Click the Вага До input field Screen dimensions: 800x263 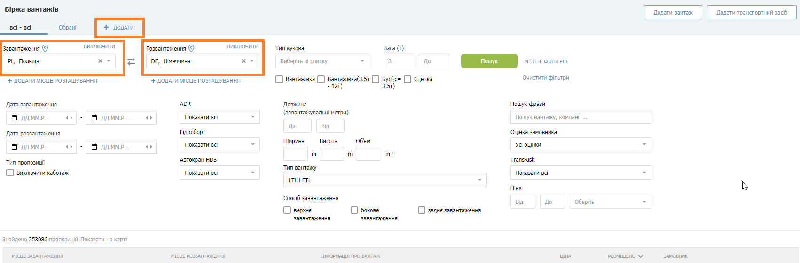click(434, 61)
